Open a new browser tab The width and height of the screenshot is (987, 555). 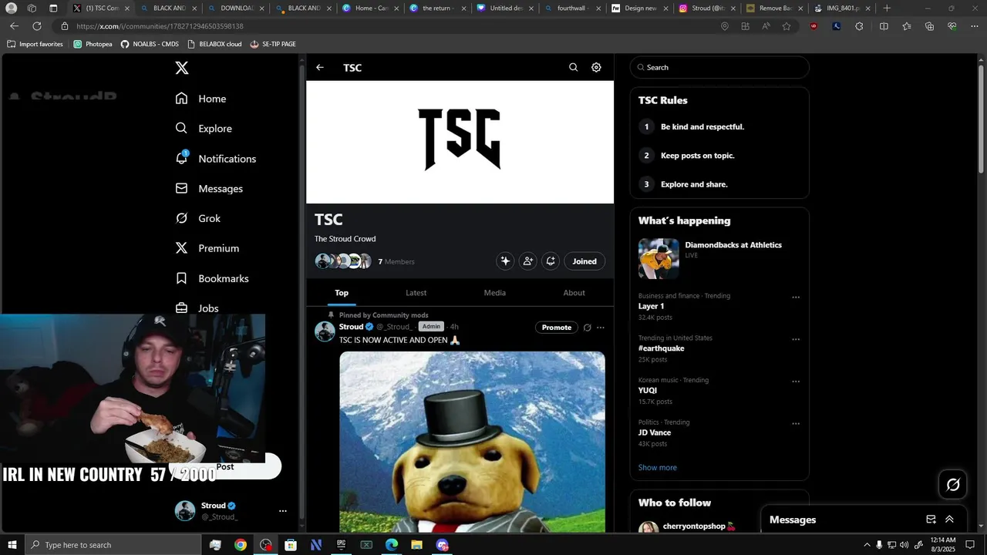pyautogui.click(x=887, y=8)
